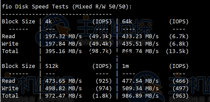Click the 4k write speed 197.84 MB/s
Screen dimensions: 210x102
point(63,44)
